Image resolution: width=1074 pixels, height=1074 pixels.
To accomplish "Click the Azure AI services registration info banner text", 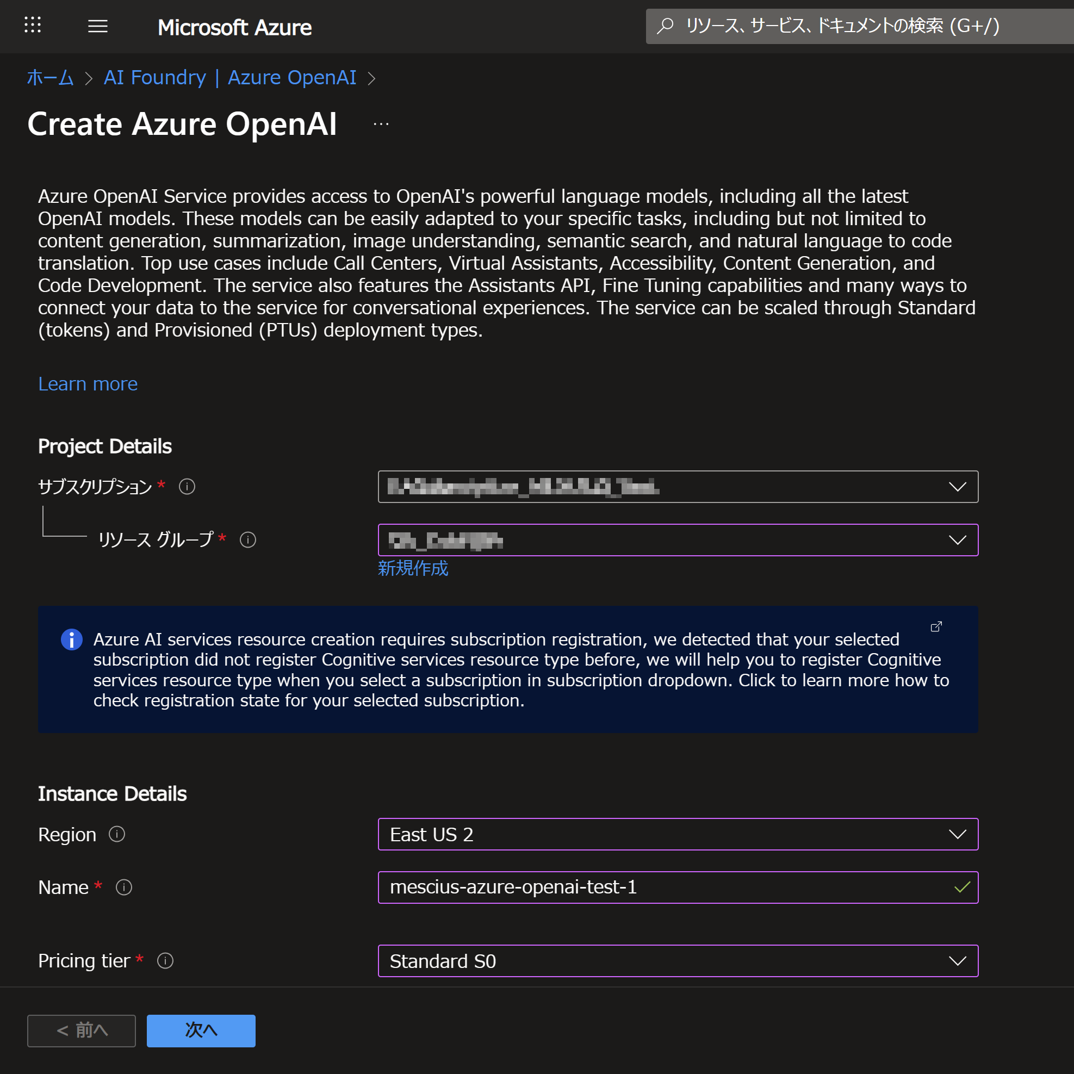I will click(x=522, y=670).
